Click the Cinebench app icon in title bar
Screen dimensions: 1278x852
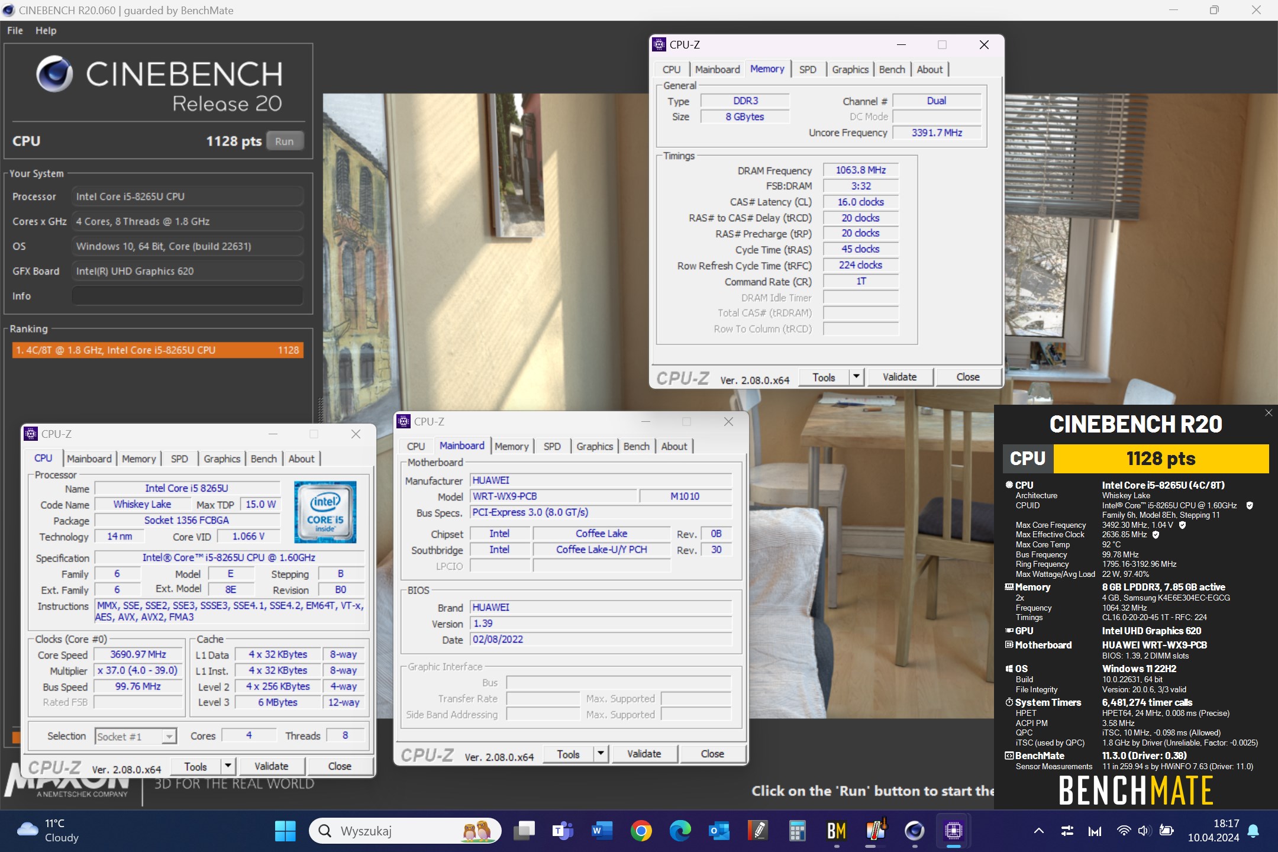[x=8, y=10]
